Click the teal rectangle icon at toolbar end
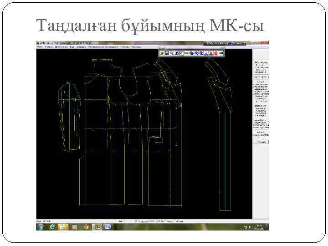The image size is (328, 246). click(221, 53)
